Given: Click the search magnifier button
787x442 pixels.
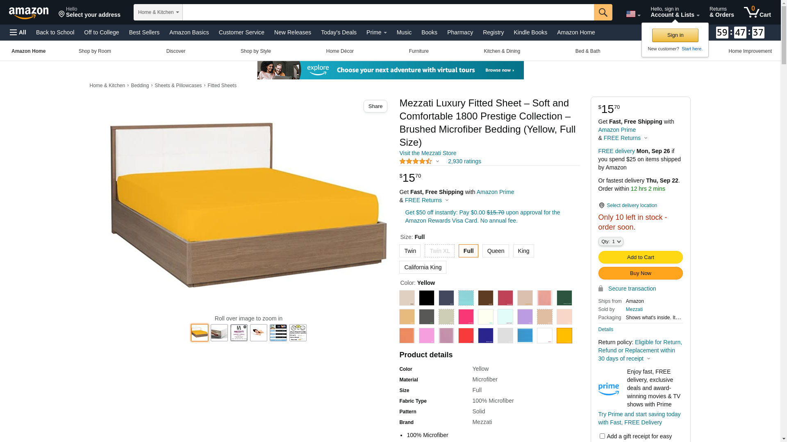Looking at the screenshot, I should point(603,12).
